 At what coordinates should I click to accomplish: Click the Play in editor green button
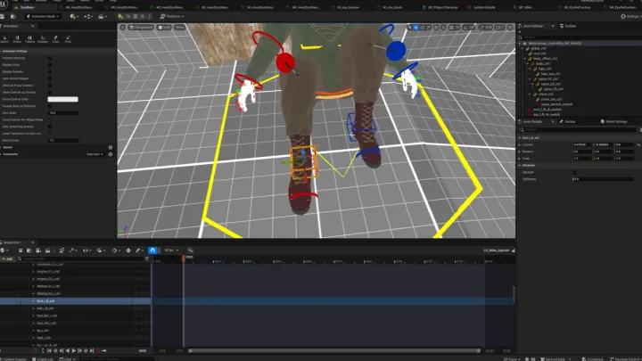pos(120,16)
